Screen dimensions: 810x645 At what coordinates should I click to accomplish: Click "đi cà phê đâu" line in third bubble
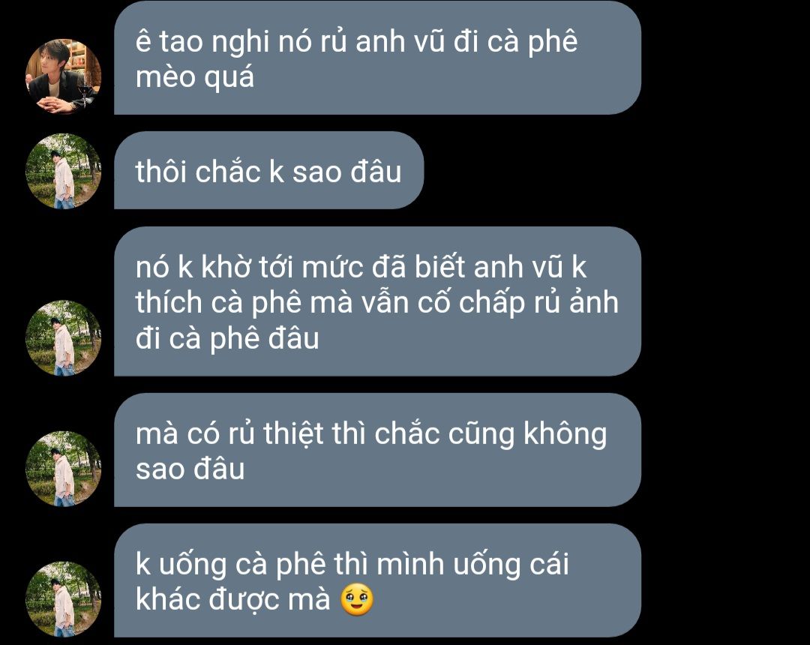pyautogui.click(x=227, y=339)
